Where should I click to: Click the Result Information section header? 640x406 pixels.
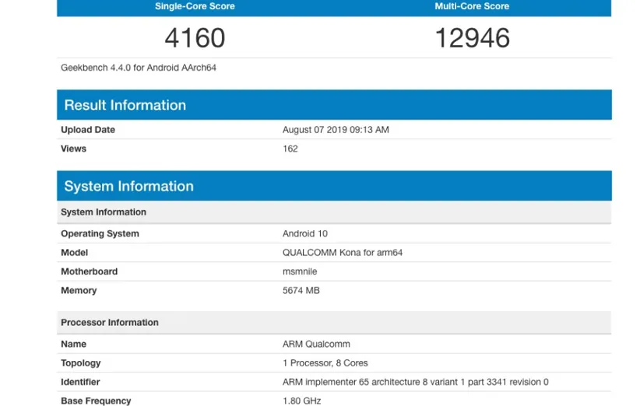pos(125,105)
